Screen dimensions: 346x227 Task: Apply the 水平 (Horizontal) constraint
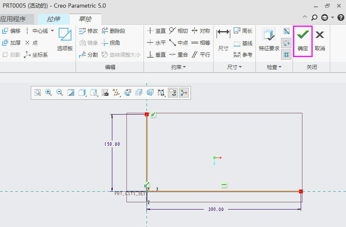tap(156, 43)
